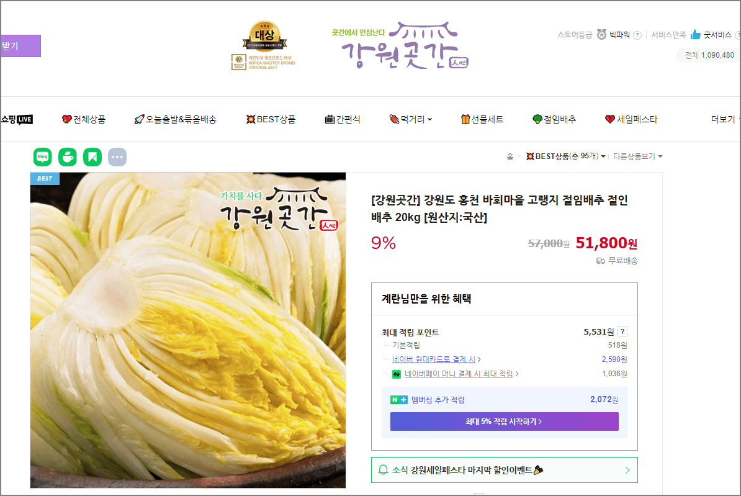
Task: Click the Naver Blog share icon
Action: pyautogui.click(x=42, y=157)
